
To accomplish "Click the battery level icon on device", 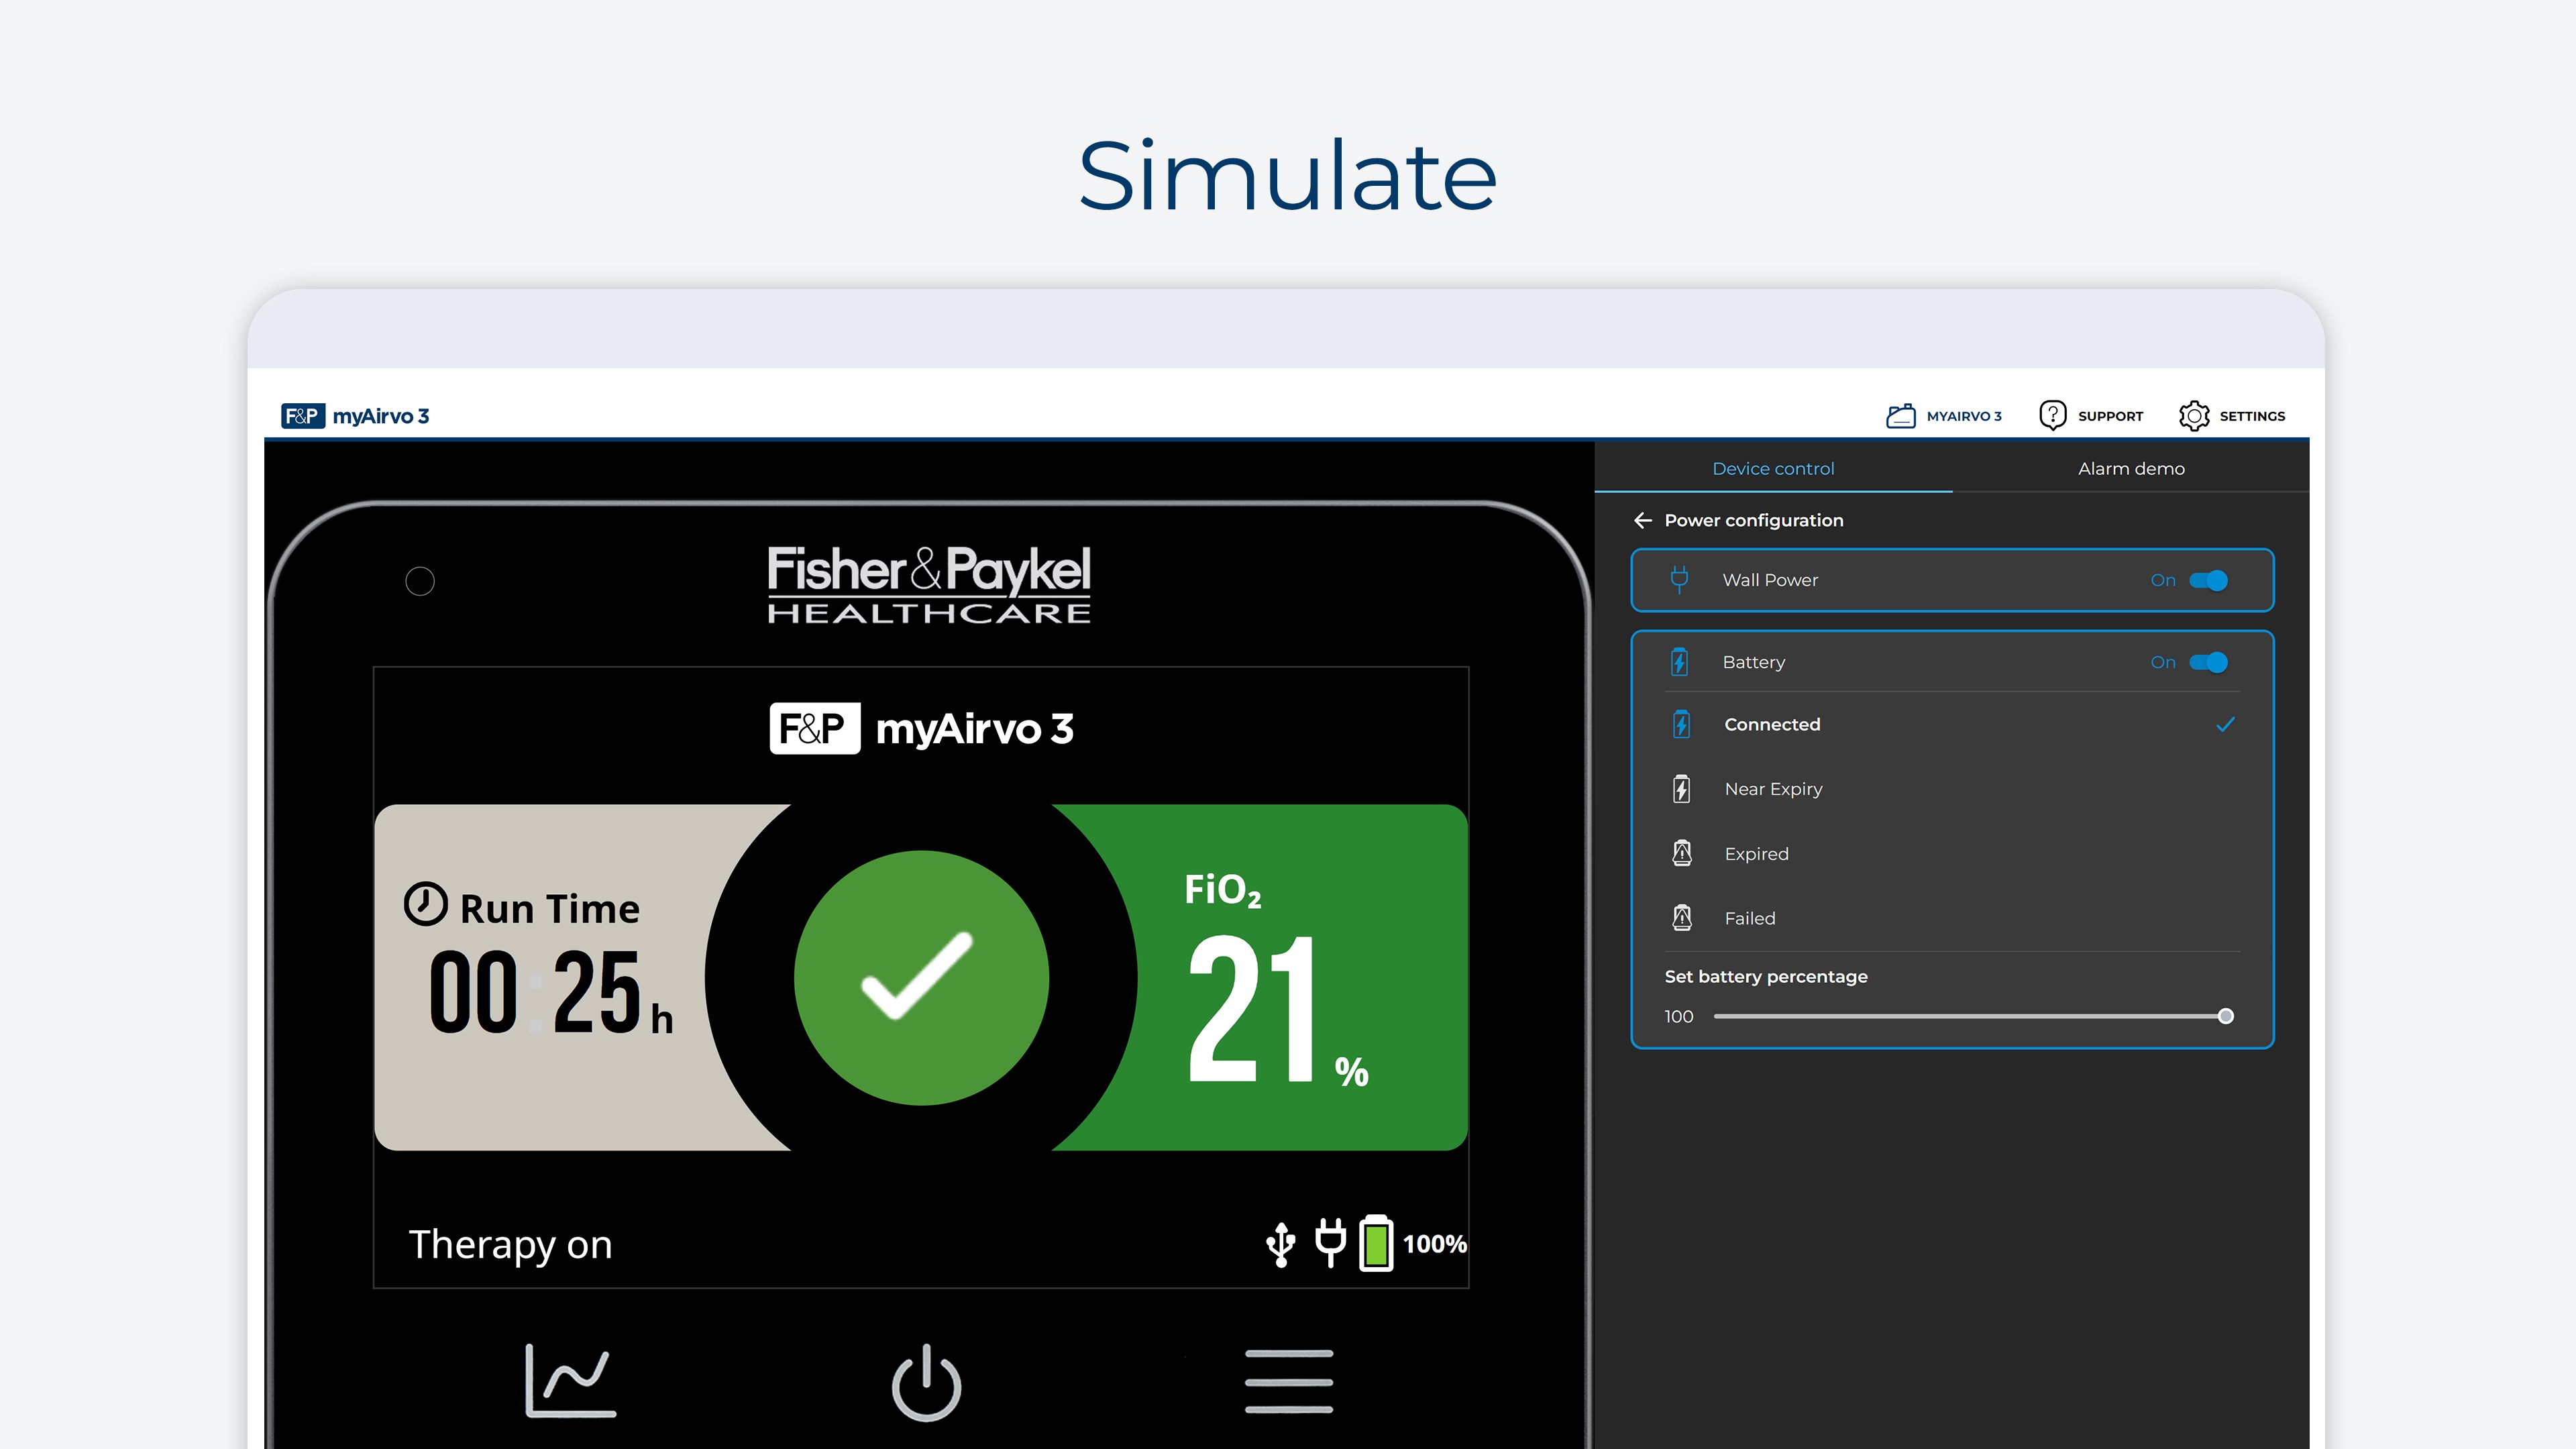I will point(1376,1243).
